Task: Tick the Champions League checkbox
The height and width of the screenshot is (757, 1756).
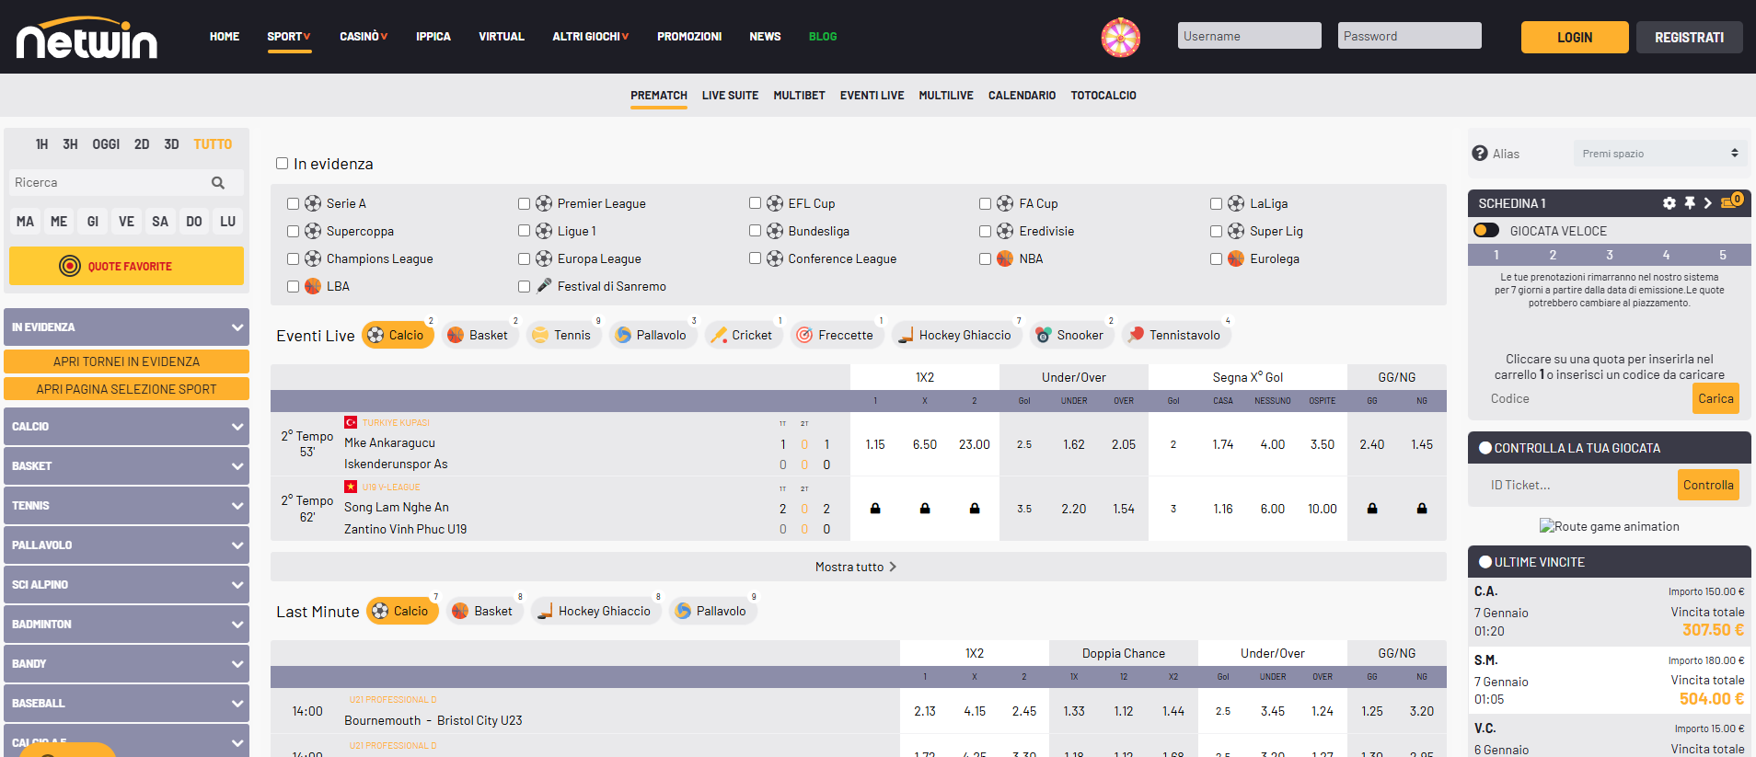Action: coord(293,259)
